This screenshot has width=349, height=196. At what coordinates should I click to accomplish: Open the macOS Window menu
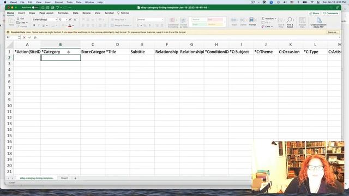[x=89, y=2]
